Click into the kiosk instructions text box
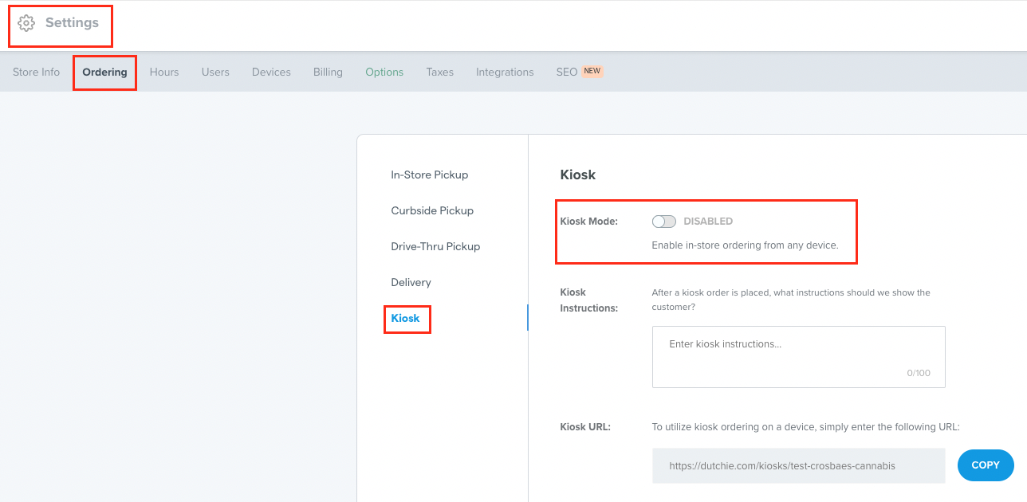The width and height of the screenshot is (1027, 502). [x=798, y=357]
